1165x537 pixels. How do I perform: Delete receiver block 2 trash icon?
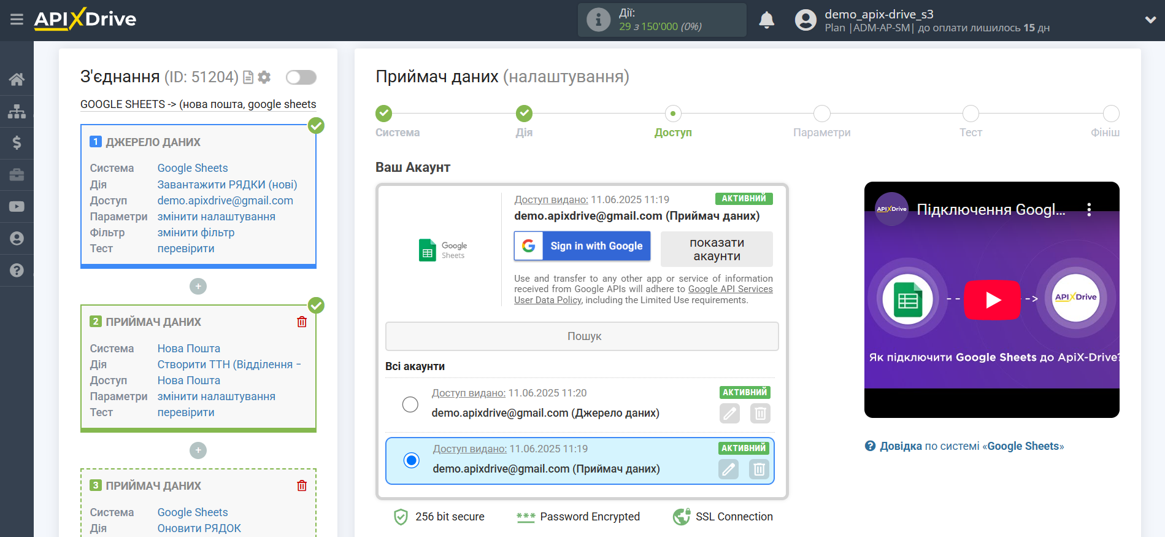(x=302, y=322)
